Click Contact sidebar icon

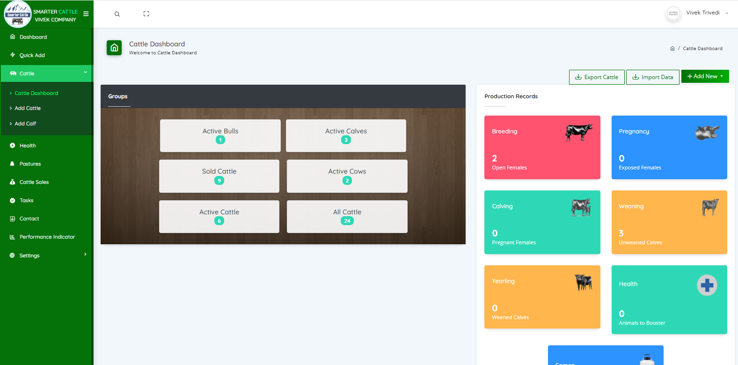[13, 219]
